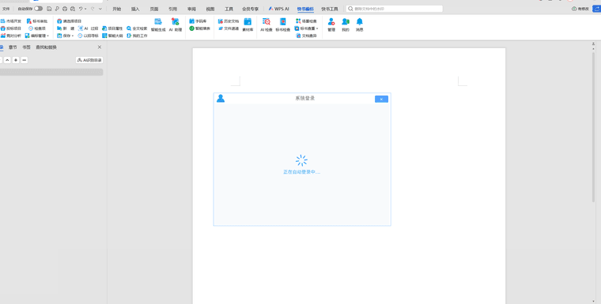Open the 章节 navigation tab
This screenshot has height=304, width=601.
click(13, 47)
